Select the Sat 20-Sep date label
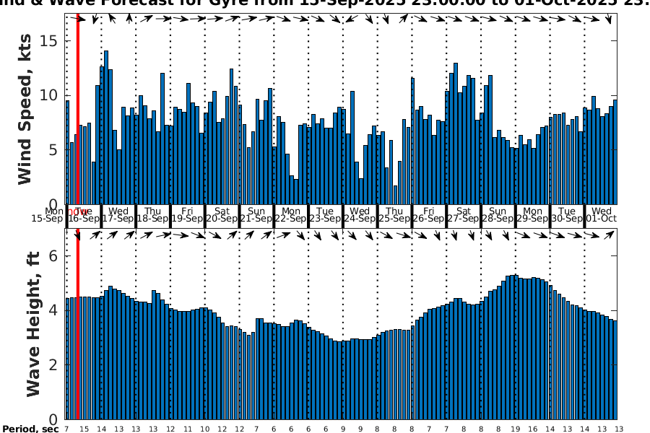 click(222, 214)
